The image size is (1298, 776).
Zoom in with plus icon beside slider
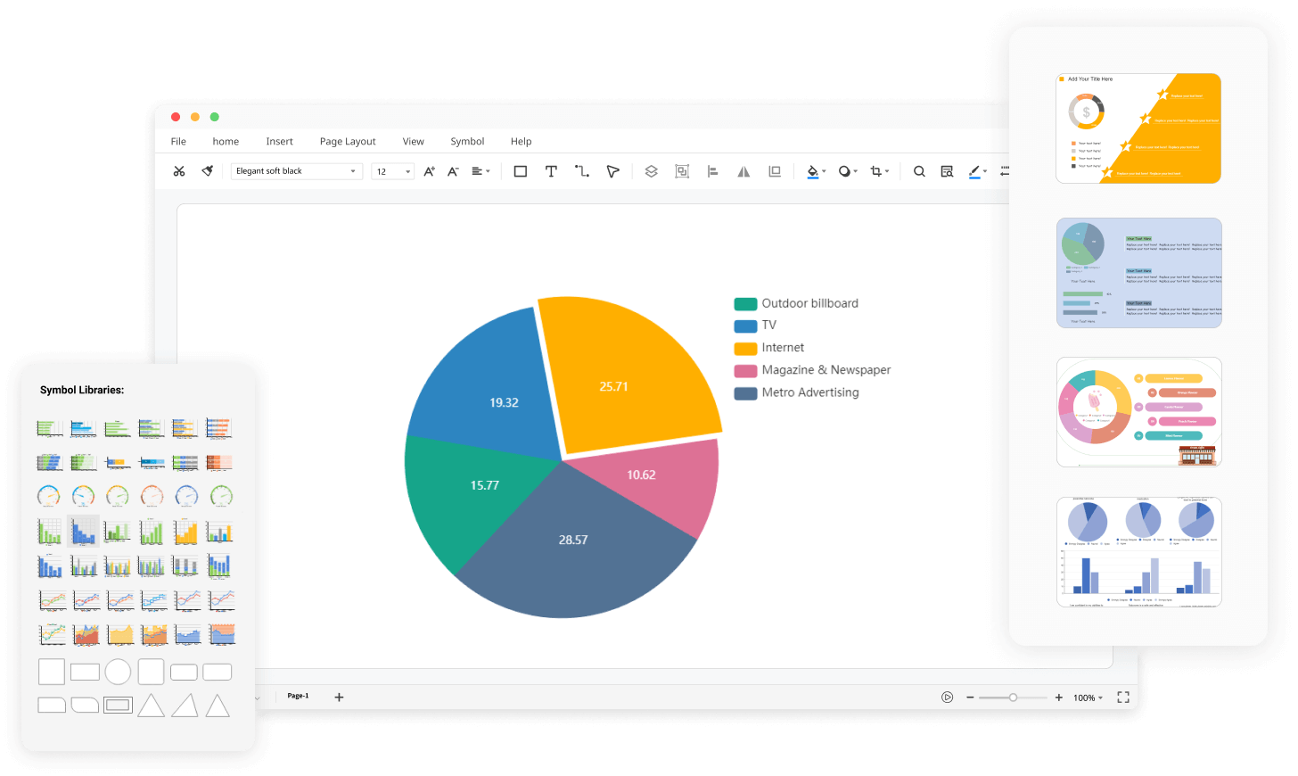coord(1059,698)
